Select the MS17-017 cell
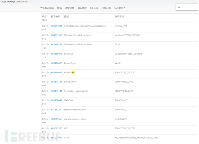 tap(46, 28)
